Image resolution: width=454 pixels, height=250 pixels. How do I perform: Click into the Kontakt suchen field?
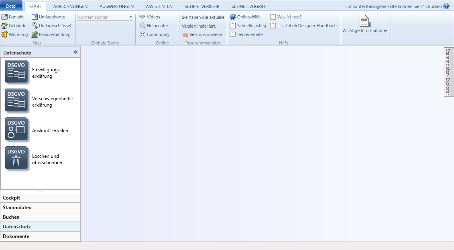102,17
